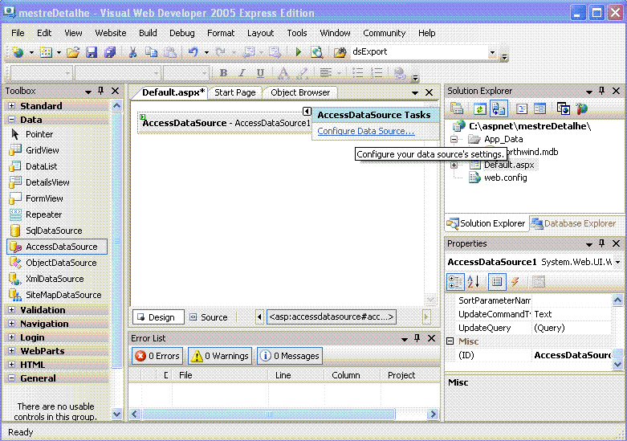The width and height of the screenshot is (627, 441).
Task: Click the Nest Related Files icon
Action: pos(499,108)
